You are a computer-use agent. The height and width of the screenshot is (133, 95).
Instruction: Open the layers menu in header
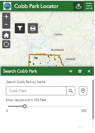(89, 6)
